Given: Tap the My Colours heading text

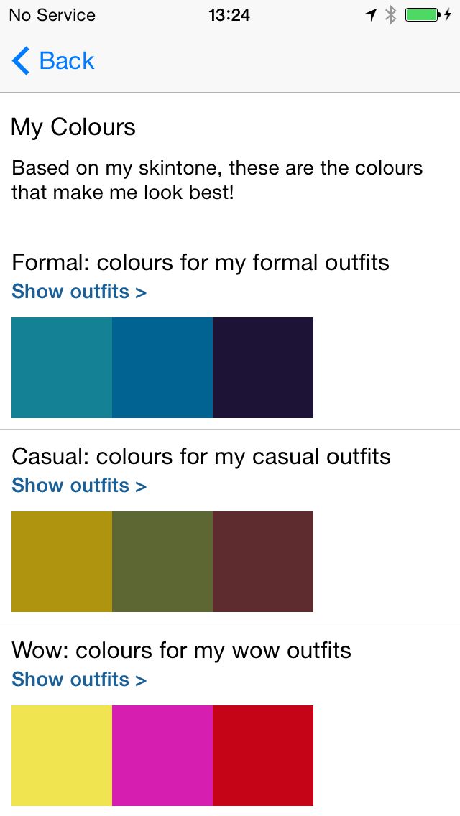Looking at the screenshot, I should pos(72,126).
